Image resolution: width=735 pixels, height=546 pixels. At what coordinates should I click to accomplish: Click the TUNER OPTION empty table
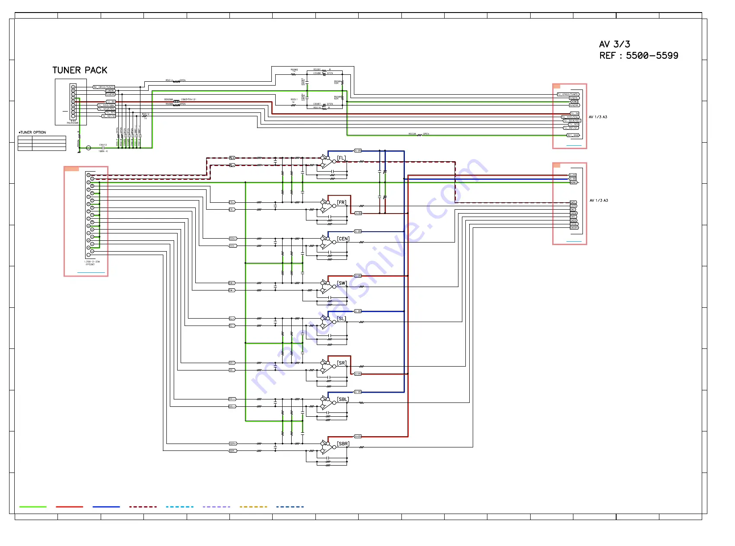click(42, 143)
